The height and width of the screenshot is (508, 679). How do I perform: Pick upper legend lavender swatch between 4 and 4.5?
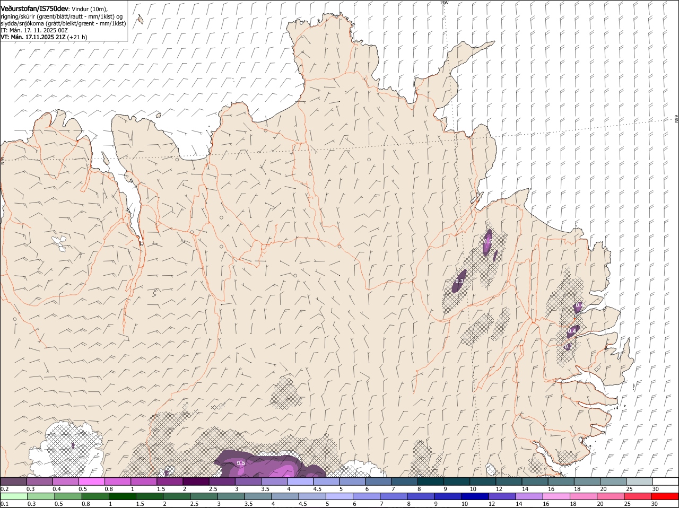[300, 481]
